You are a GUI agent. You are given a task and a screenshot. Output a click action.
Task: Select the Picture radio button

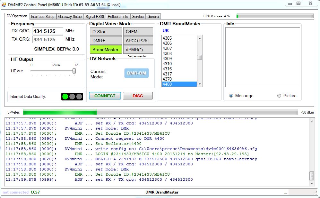tap(279, 96)
